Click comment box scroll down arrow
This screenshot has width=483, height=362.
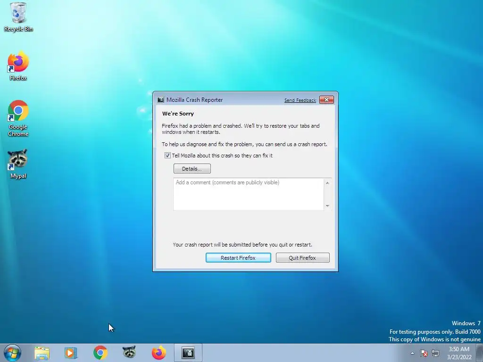tap(327, 206)
